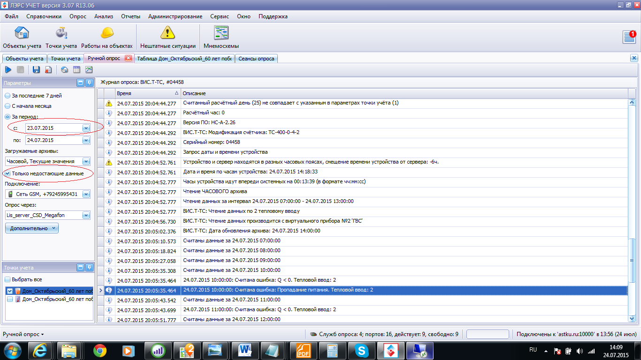Open the 'с' start date dropdown

point(86,128)
